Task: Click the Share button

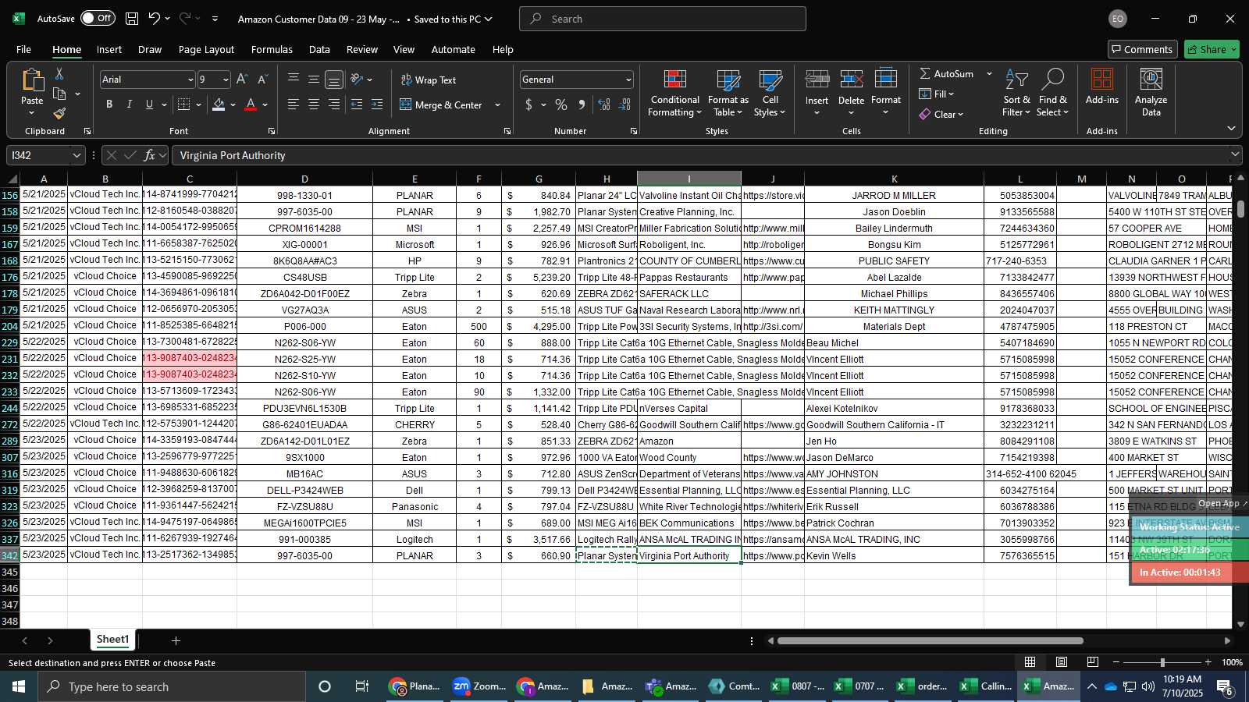Action: click(1212, 49)
